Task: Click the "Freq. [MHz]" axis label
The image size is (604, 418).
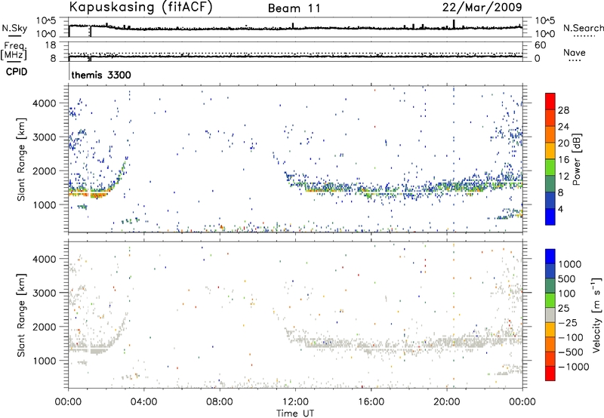Action: [x=14, y=51]
